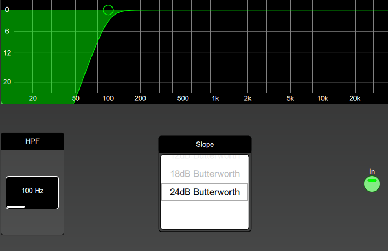388x251 pixels.
Task: Click the HPF panel header
Action: (32, 141)
